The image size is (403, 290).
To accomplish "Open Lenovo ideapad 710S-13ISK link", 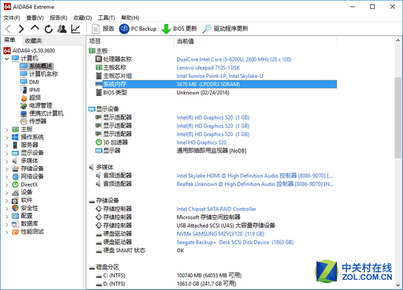I will 208,68.
